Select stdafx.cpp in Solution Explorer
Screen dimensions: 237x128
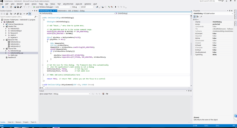14,55
